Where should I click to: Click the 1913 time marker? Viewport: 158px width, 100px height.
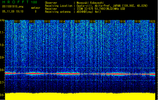(47, 21)
